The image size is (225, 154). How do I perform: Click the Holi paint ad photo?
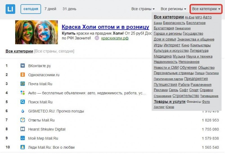pos(37,32)
